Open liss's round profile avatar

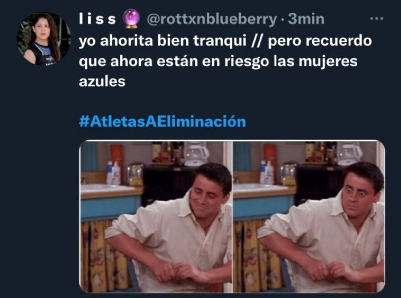(44, 39)
